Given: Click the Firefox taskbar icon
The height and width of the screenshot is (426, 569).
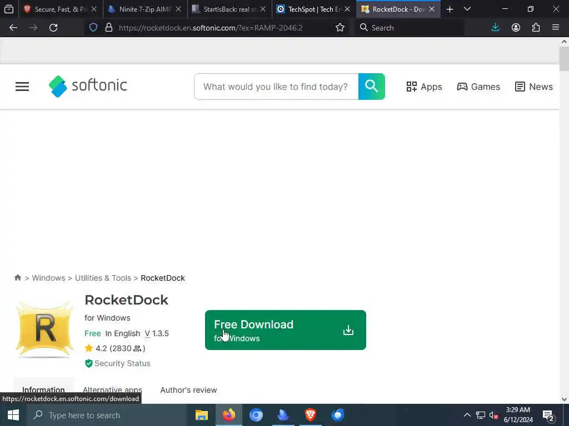Looking at the screenshot, I should tap(229, 415).
